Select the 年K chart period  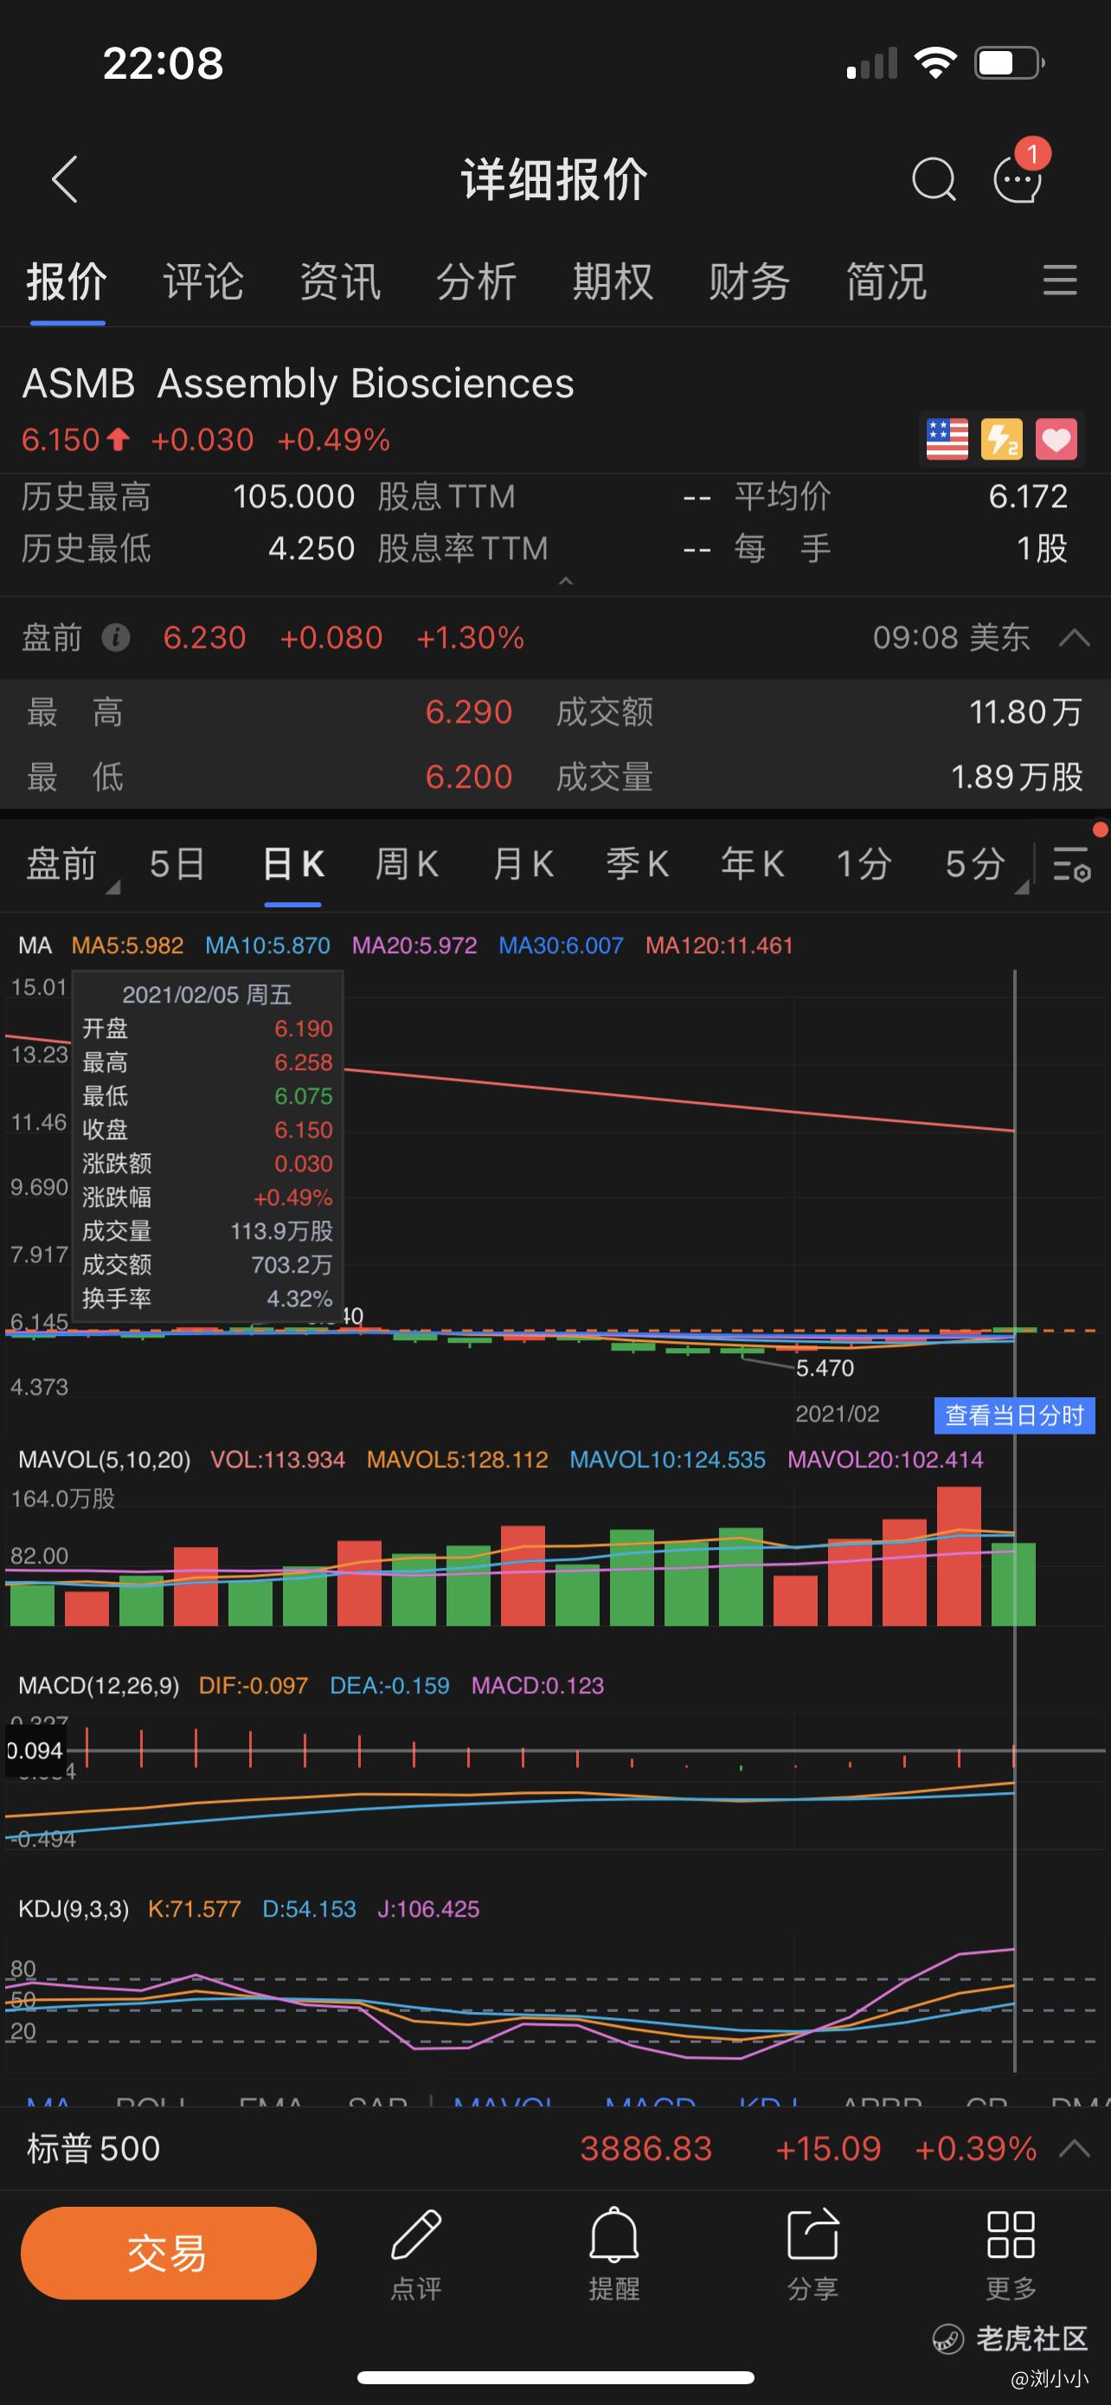(x=752, y=864)
